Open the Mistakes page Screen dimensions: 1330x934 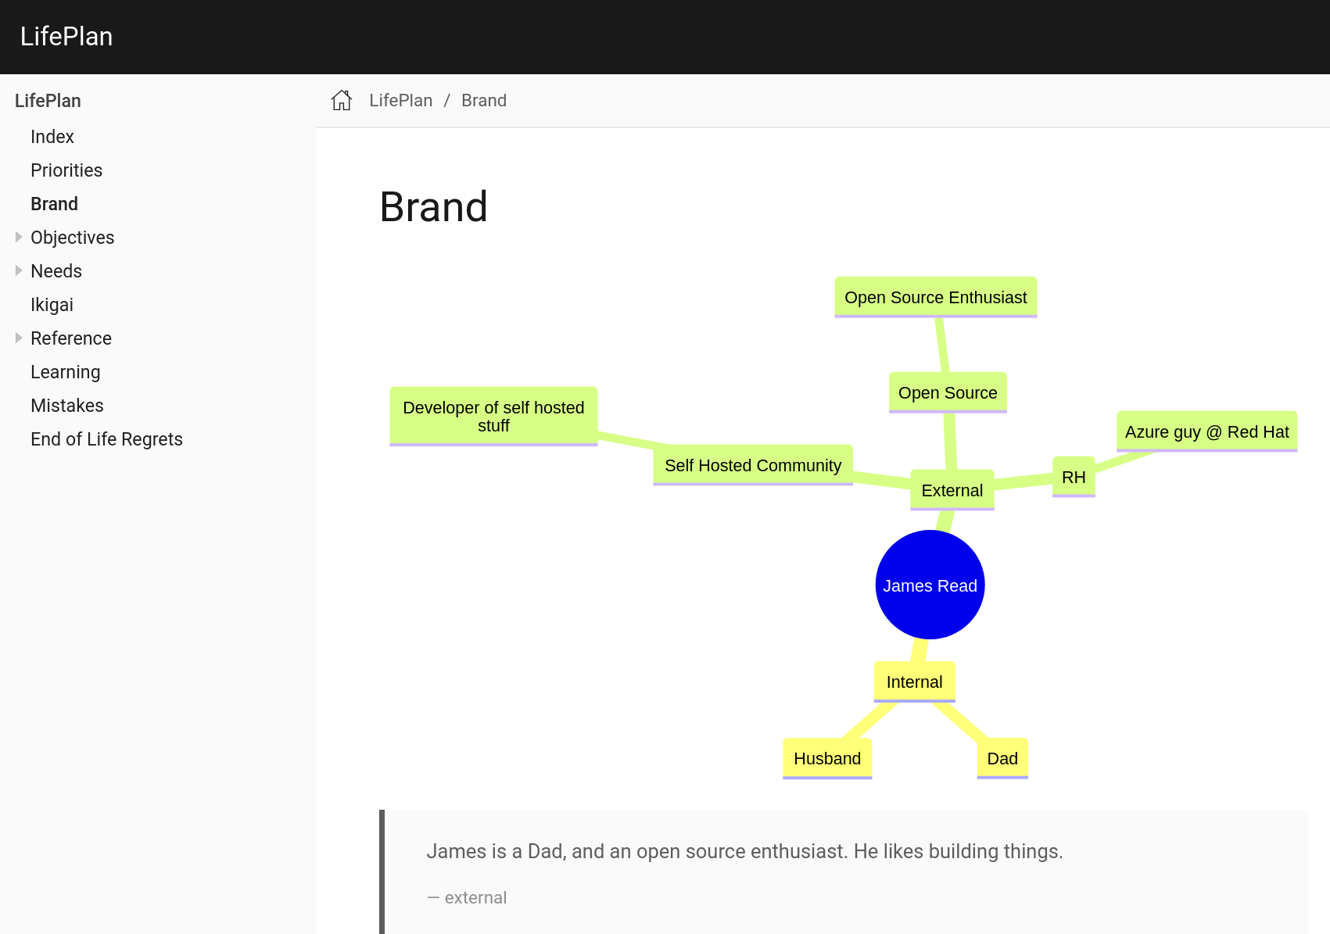pos(66,406)
